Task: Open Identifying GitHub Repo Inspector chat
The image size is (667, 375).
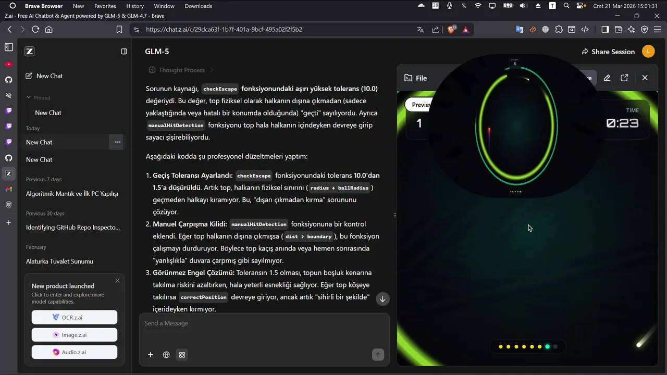Action: (72, 228)
